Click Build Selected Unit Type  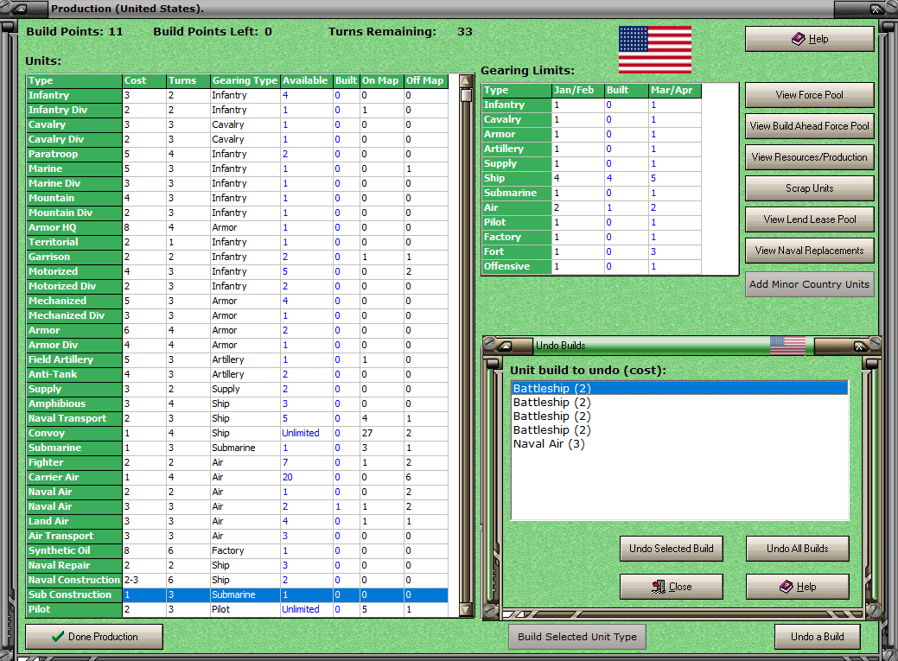click(x=577, y=636)
